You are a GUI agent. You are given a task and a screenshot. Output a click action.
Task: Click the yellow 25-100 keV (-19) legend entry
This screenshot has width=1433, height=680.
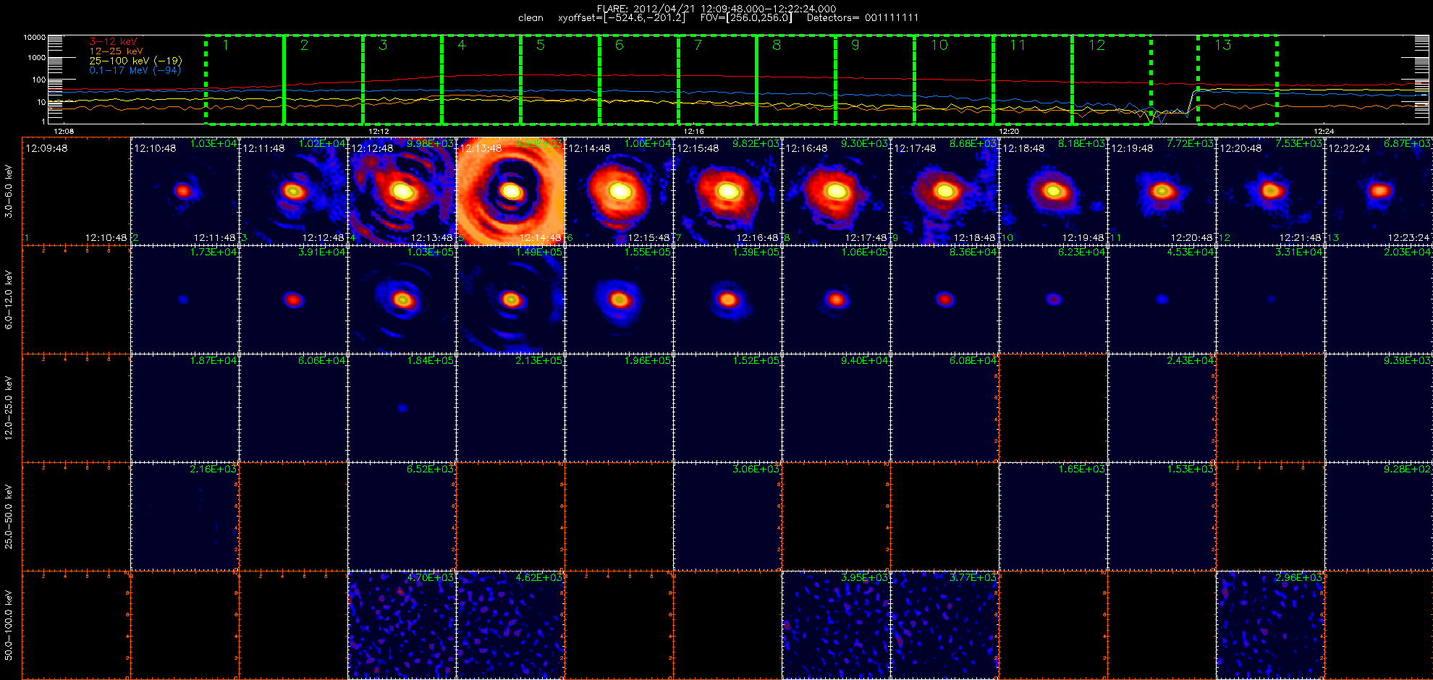(135, 61)
